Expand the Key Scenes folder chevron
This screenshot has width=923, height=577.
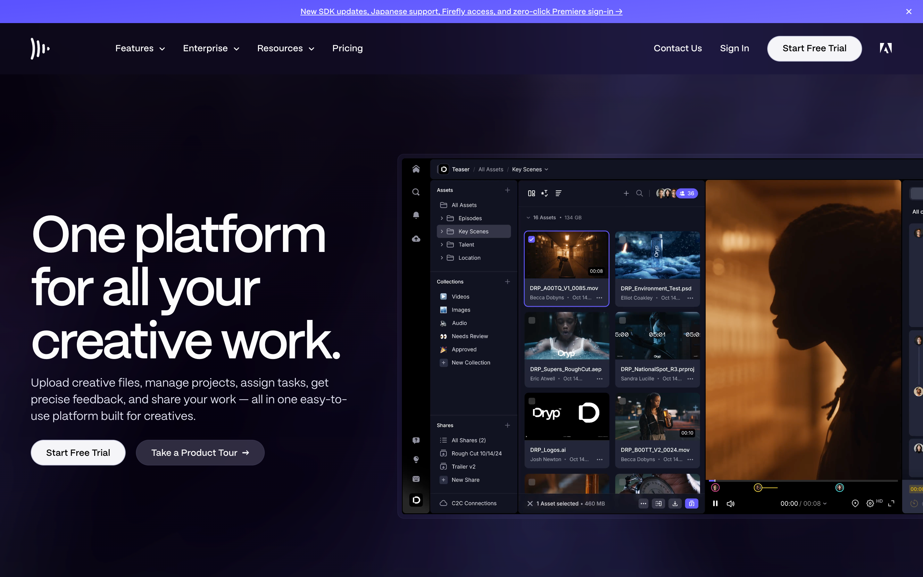tap(442, 232)
